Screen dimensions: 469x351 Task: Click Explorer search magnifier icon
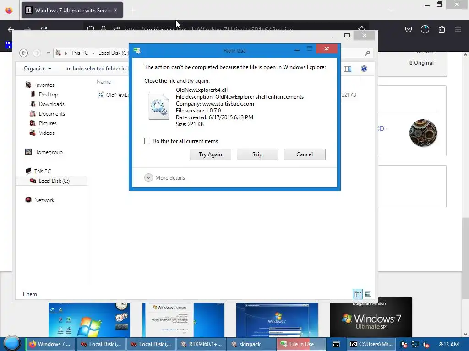pyautogui.click(x=368, y=53)
